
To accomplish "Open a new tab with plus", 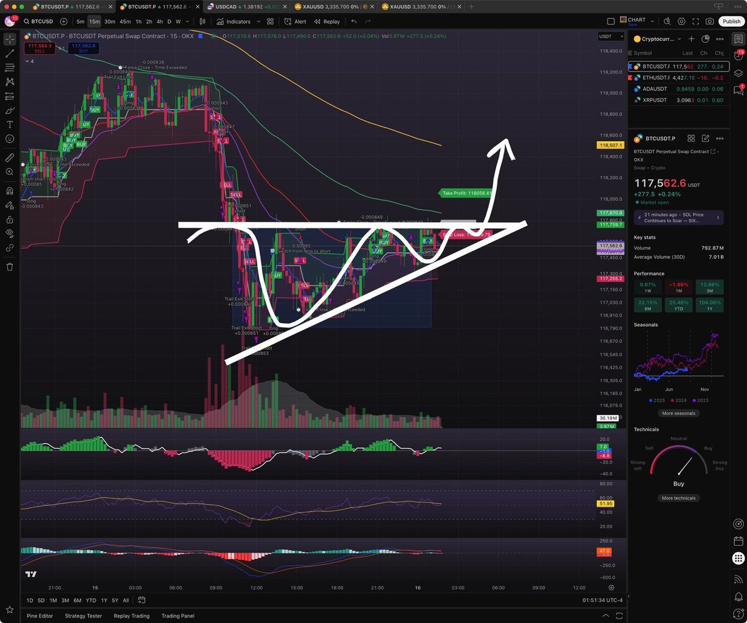I will click(471, 6).
